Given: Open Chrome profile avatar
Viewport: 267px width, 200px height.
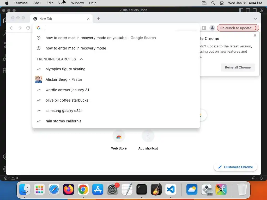Looking at the screenshot, I should (212, 28).
